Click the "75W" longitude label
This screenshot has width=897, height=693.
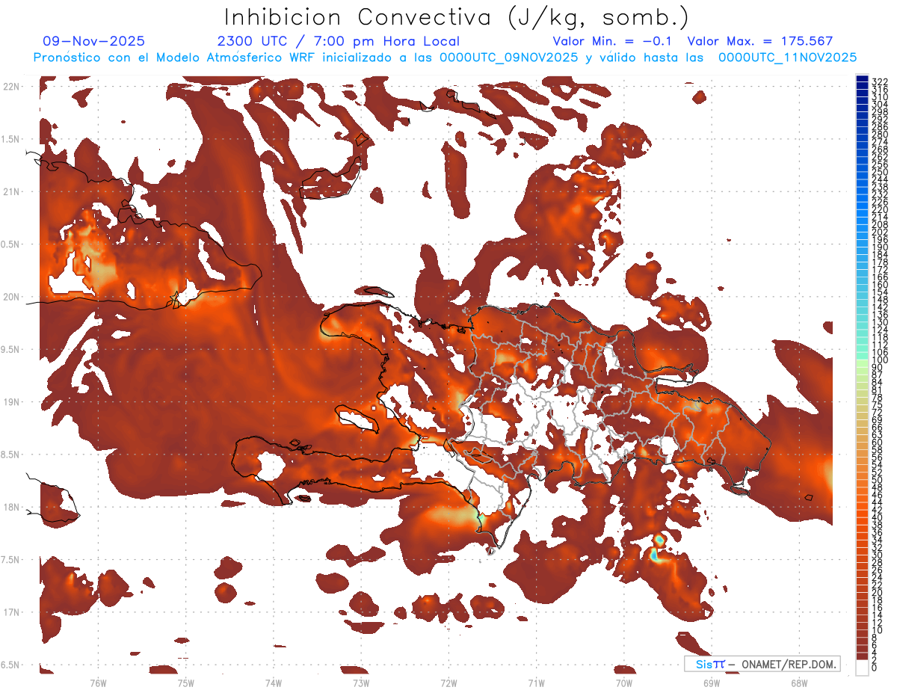(x=186, y=683)
